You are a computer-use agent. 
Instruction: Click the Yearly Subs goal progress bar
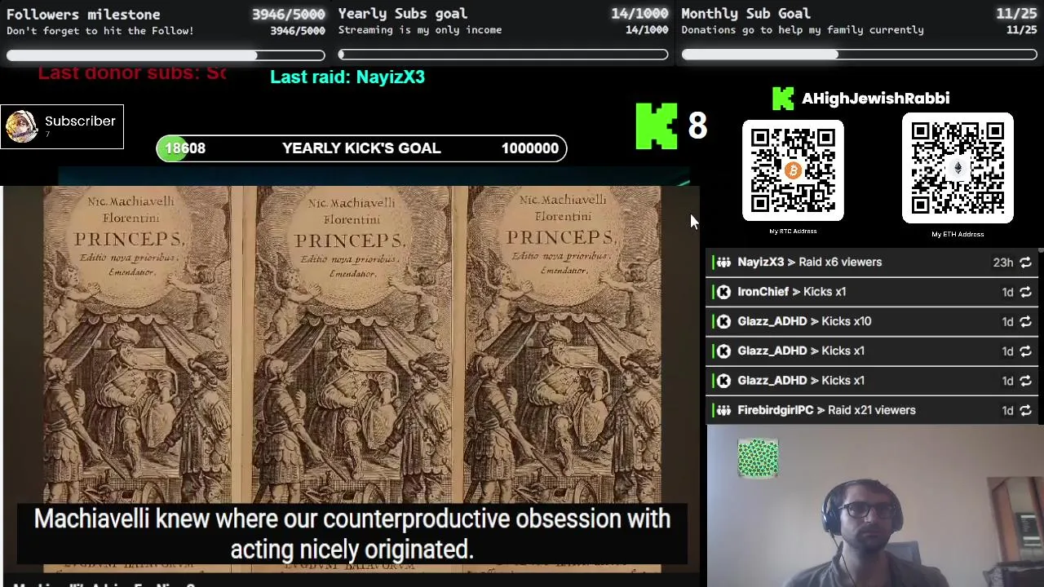503,55
